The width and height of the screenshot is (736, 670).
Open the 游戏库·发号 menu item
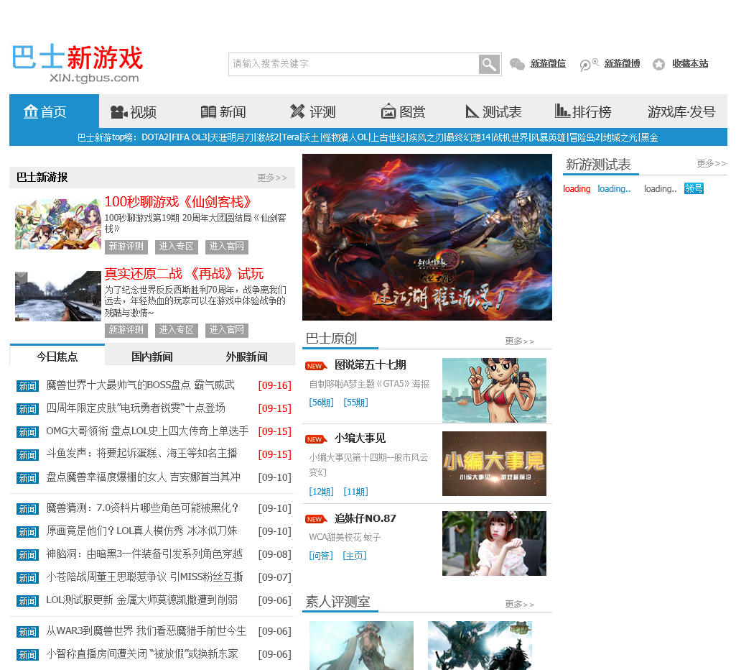pyautogui.click(x=681, y=112)
